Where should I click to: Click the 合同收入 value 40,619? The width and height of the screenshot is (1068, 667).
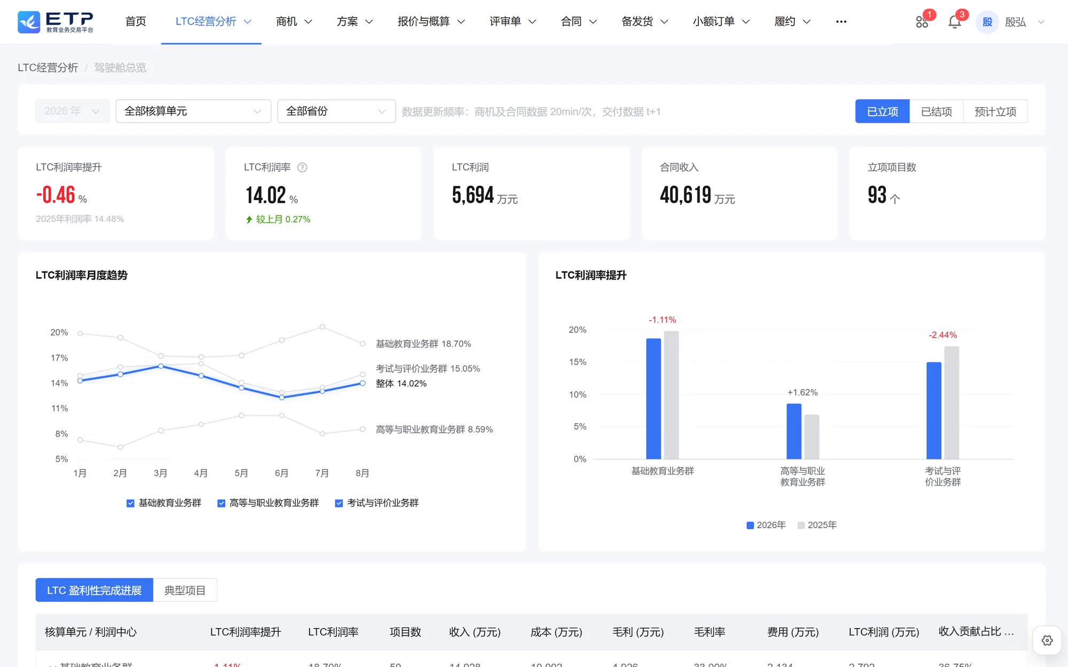click(x=686, y=195)
